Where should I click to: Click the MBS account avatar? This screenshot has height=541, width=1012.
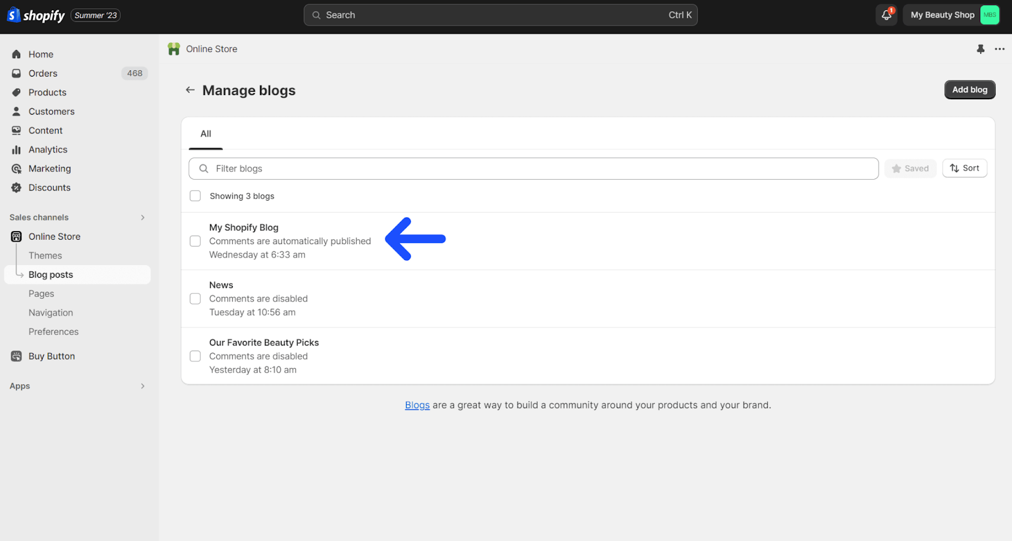(989, 15)
